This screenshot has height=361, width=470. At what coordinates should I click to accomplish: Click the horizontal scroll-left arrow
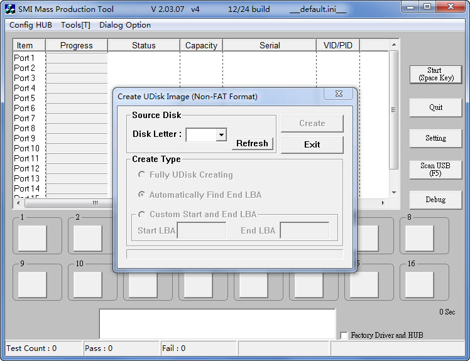(x=19, y=203)
